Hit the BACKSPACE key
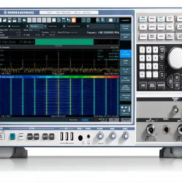 [x=152, y=86]
